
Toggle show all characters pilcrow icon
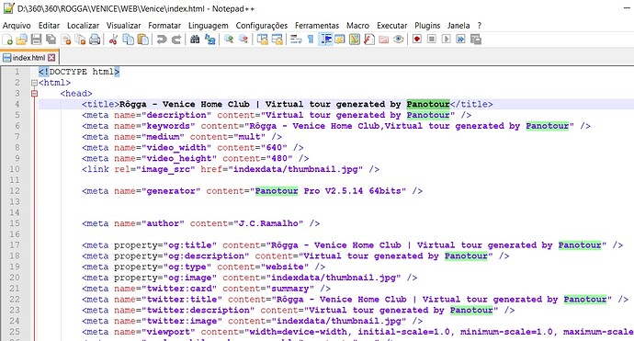click(311, 40)
